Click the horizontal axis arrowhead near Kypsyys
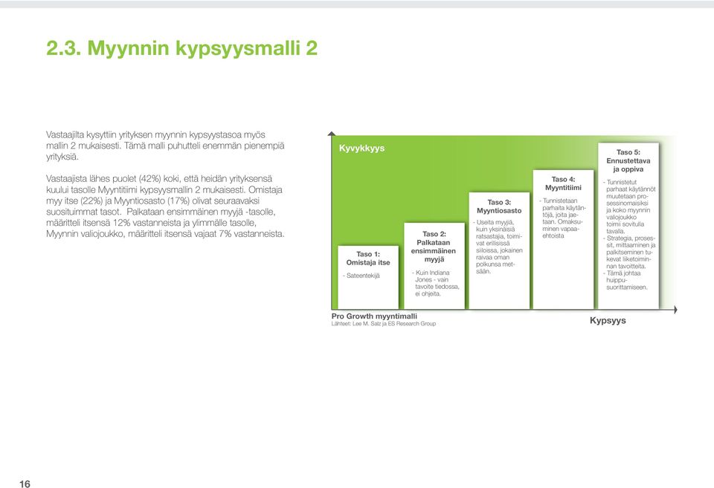714x488 pixels. tap(675, 310)
